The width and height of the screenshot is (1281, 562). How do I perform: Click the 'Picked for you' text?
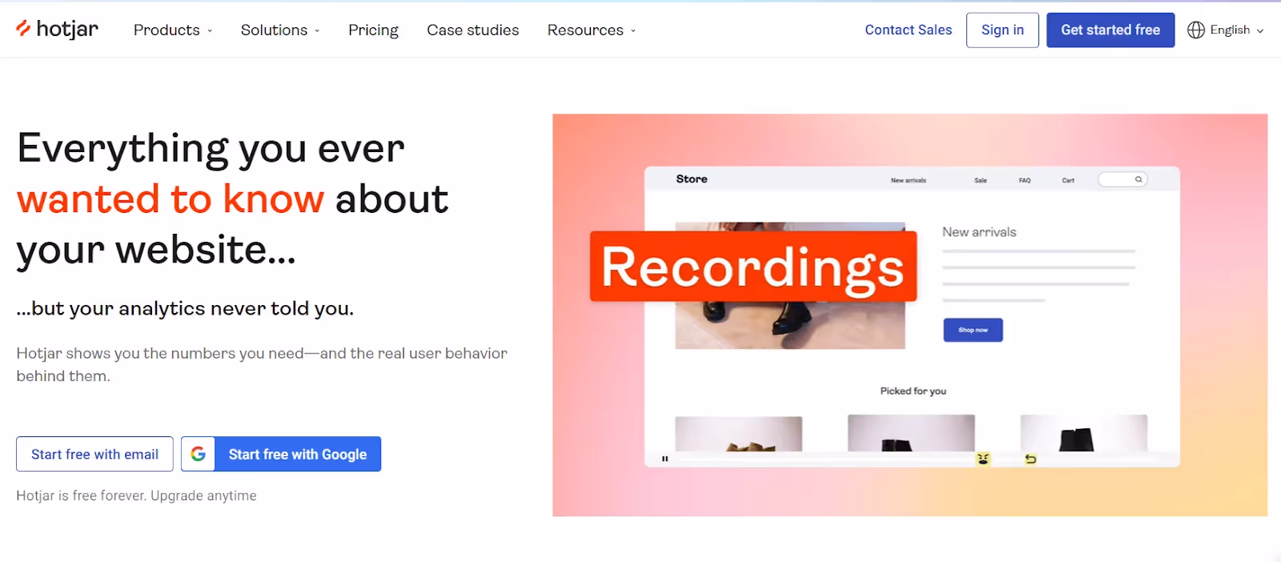coord(914,391)
